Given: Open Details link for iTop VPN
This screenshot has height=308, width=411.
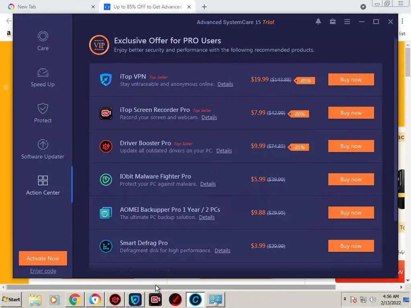Looking at the screenshot, I should [225, 84].
